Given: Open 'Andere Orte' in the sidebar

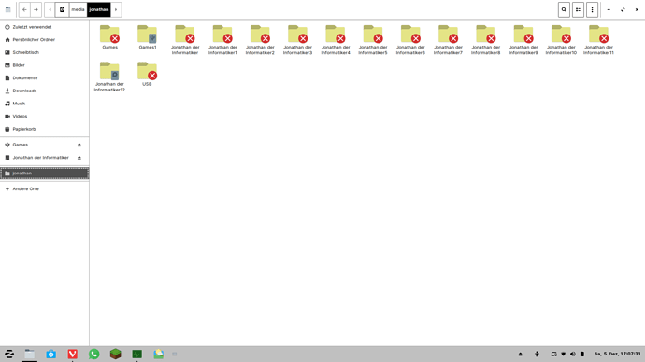Looking at the screenshot, I should coord(45,189).
